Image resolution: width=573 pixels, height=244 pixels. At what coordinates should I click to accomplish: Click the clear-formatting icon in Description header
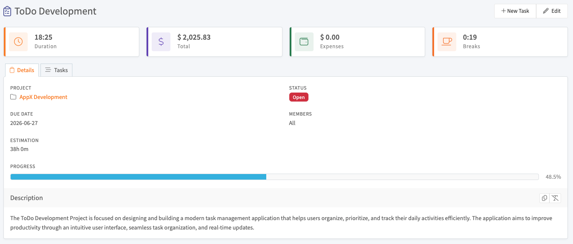coord(556,198)
